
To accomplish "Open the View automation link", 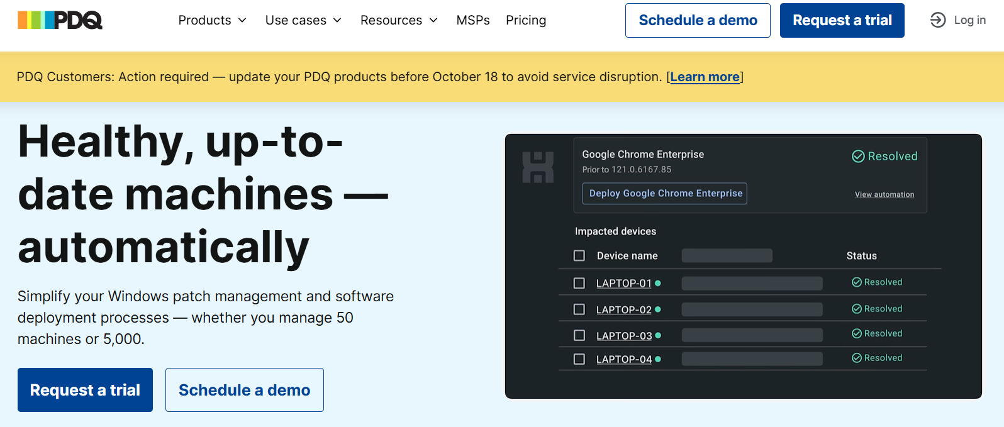I will (884, 194).
